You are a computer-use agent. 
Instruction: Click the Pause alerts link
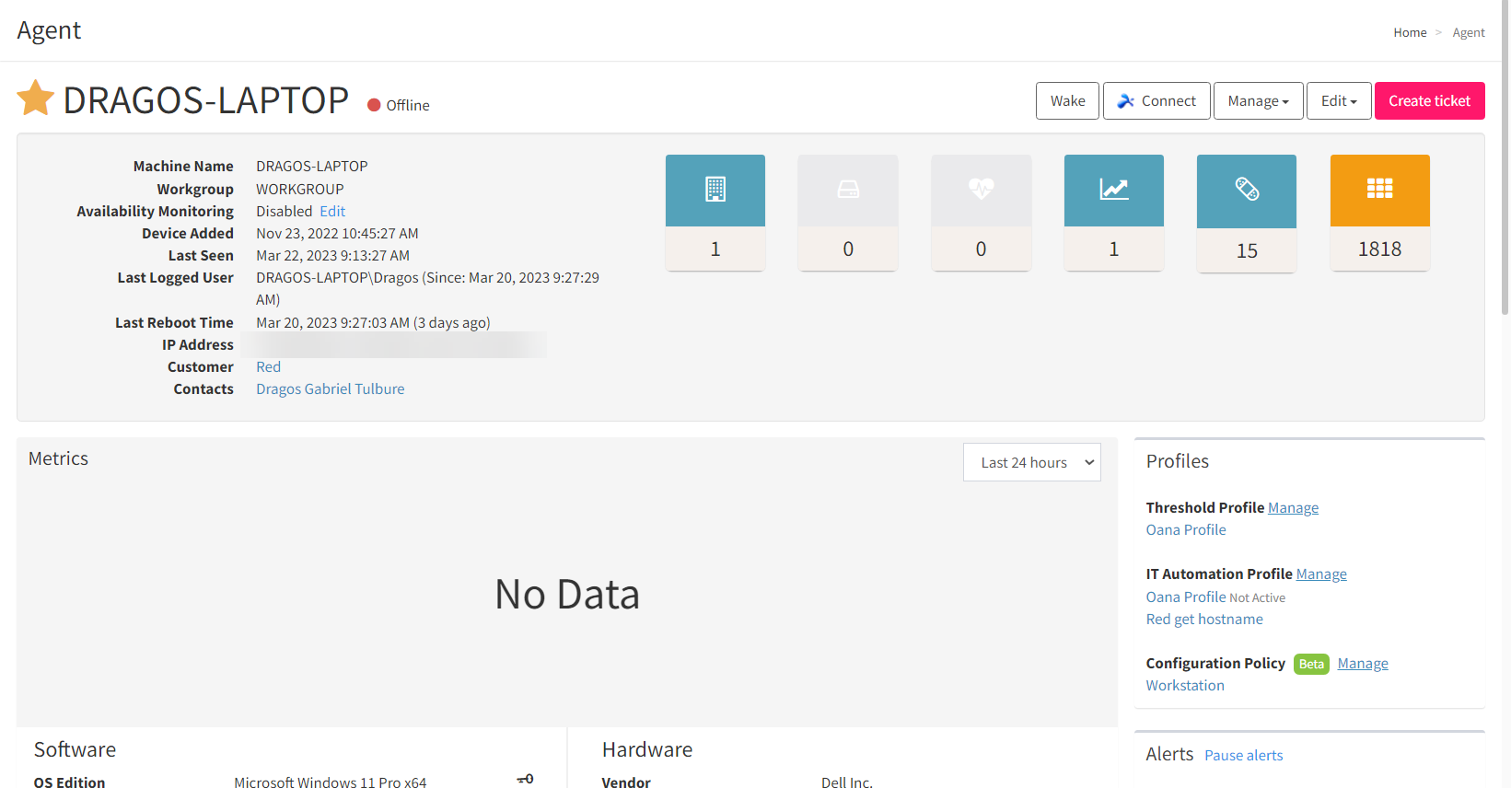tap(1244, 755)
